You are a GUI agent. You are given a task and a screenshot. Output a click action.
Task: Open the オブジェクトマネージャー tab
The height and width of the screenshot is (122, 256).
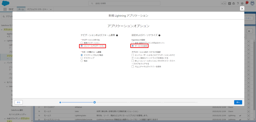pos(37,9)
